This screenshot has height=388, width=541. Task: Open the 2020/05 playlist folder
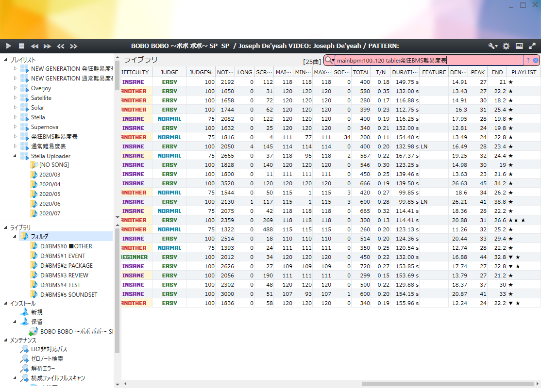[50, 194]
